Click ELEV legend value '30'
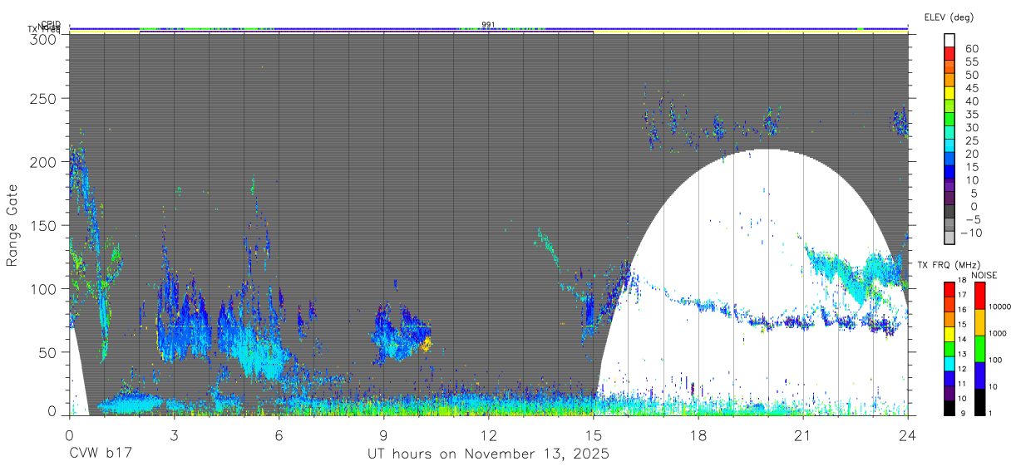The width and height of the screenshot is (1021, 471). point(971,128)
